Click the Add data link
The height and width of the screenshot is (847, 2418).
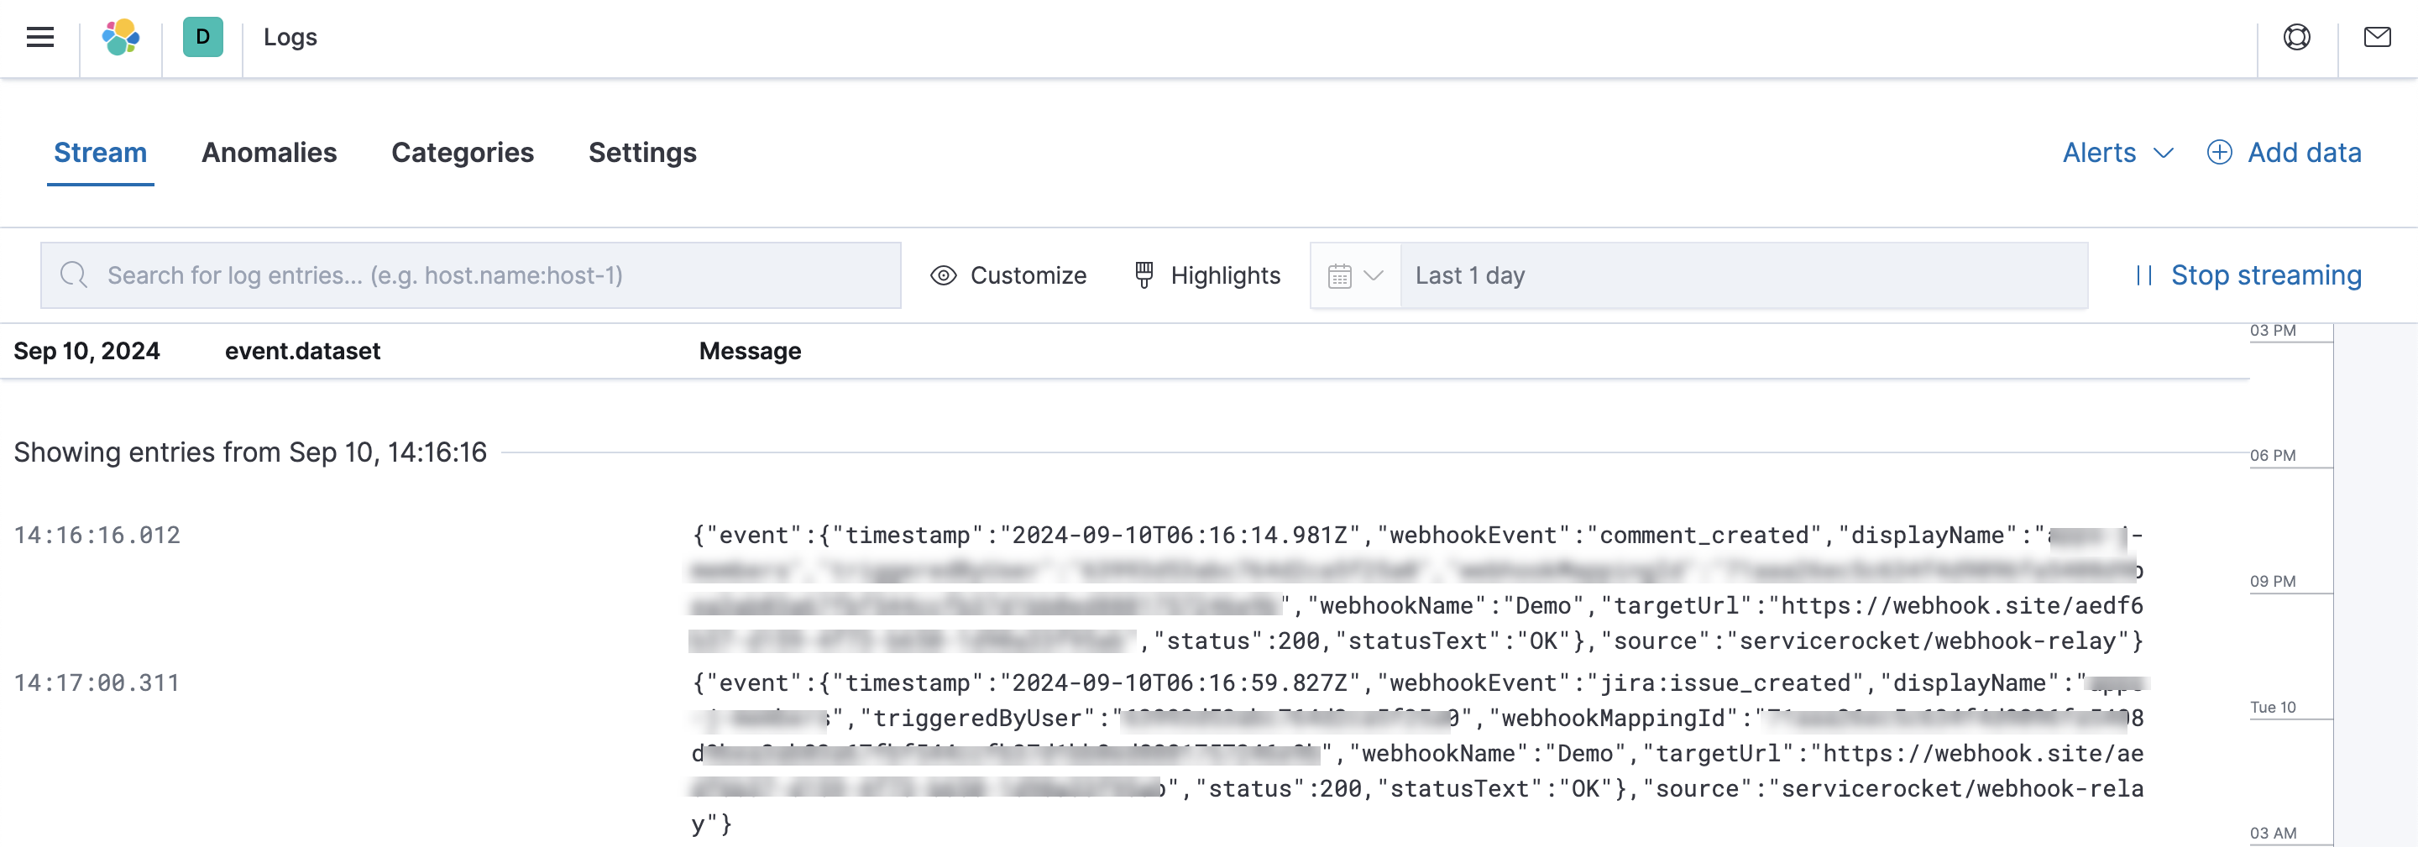point(2305,152)
